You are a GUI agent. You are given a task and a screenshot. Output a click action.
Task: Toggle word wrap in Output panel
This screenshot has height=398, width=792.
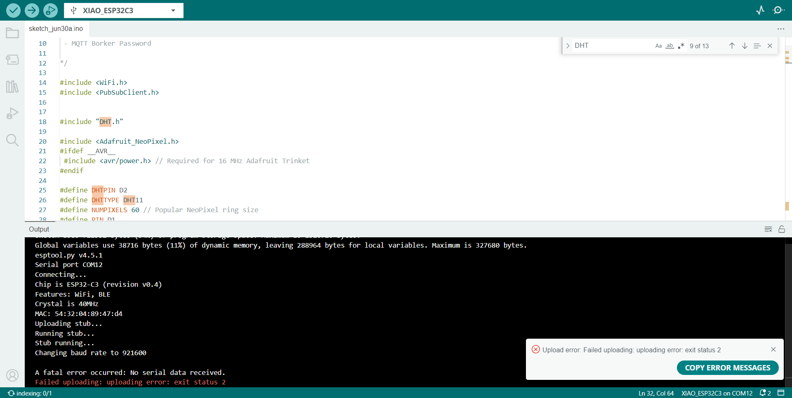pos(768,229)
